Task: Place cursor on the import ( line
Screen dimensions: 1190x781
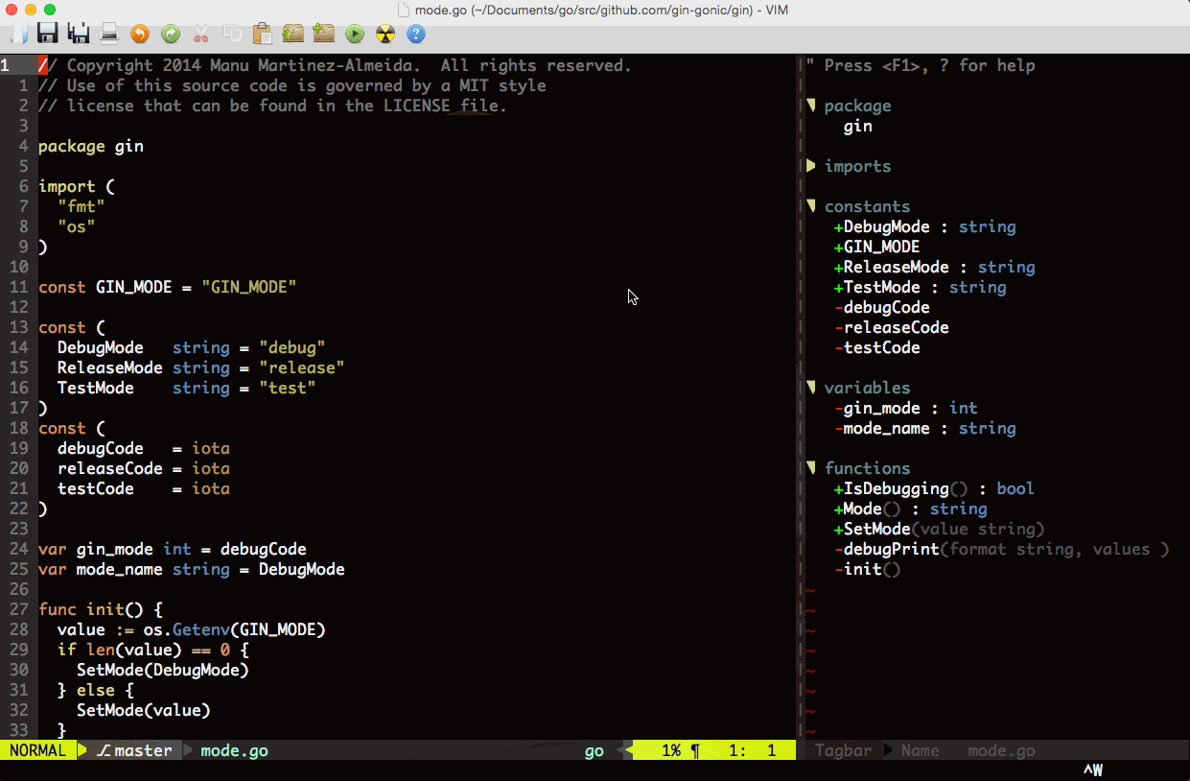Action: click(x=77, y=186)
